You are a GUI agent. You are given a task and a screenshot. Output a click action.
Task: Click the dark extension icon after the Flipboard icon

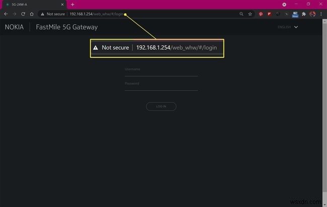(278, 14)
